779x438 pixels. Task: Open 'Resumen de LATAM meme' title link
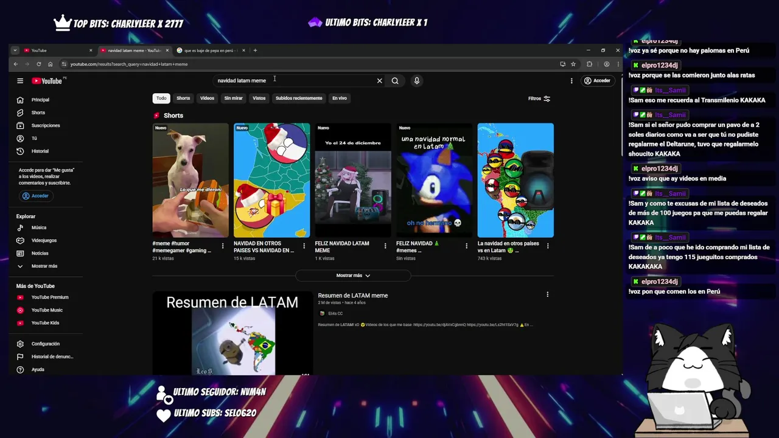tap(353, 296)
